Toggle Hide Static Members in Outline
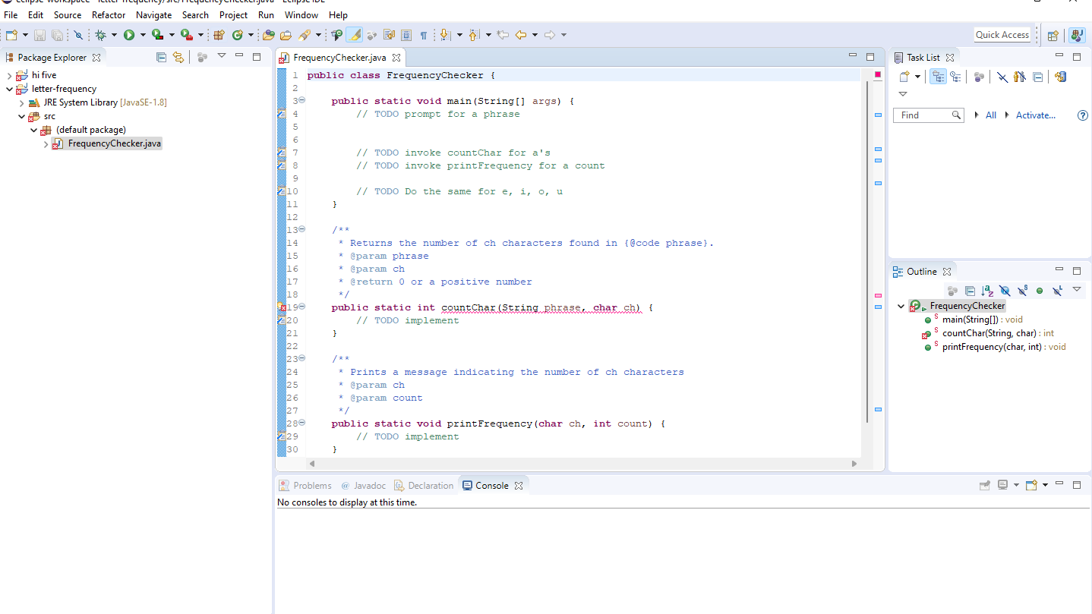This screenshot has height=614, width=1092. point(1023,290)
